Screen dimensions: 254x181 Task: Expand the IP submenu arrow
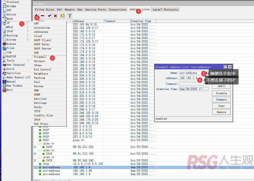pyautogui.click(x=28, y=23)
